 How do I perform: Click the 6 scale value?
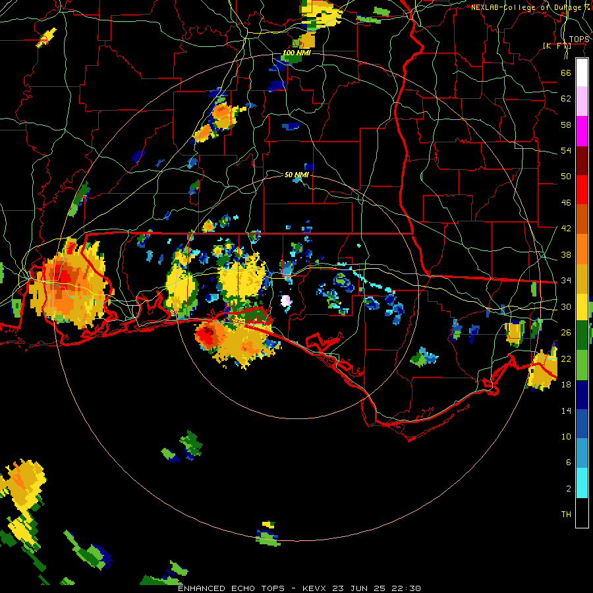coord(569,463)
